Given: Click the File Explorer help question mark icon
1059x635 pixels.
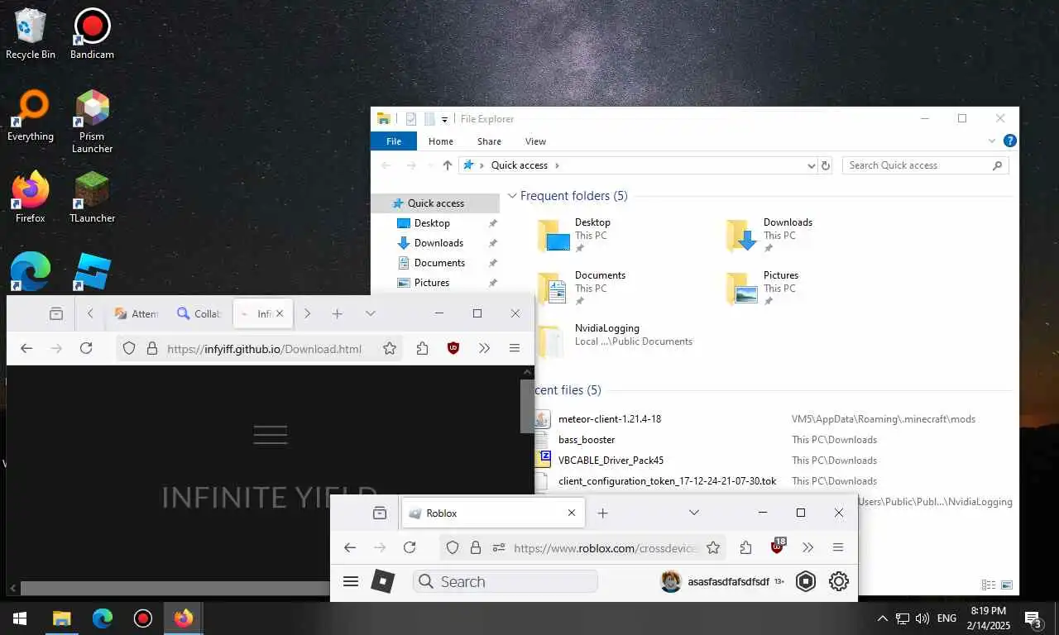Looking at the screenshot, I should coord(1009,141).
